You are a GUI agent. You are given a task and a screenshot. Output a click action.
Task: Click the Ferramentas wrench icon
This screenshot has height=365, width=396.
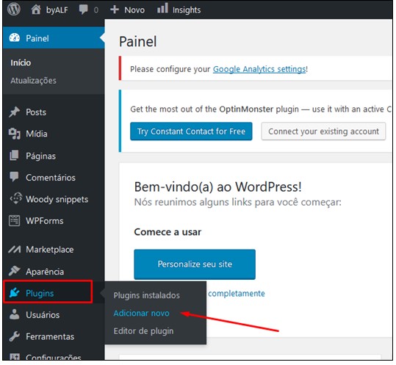tap(15, 336)
